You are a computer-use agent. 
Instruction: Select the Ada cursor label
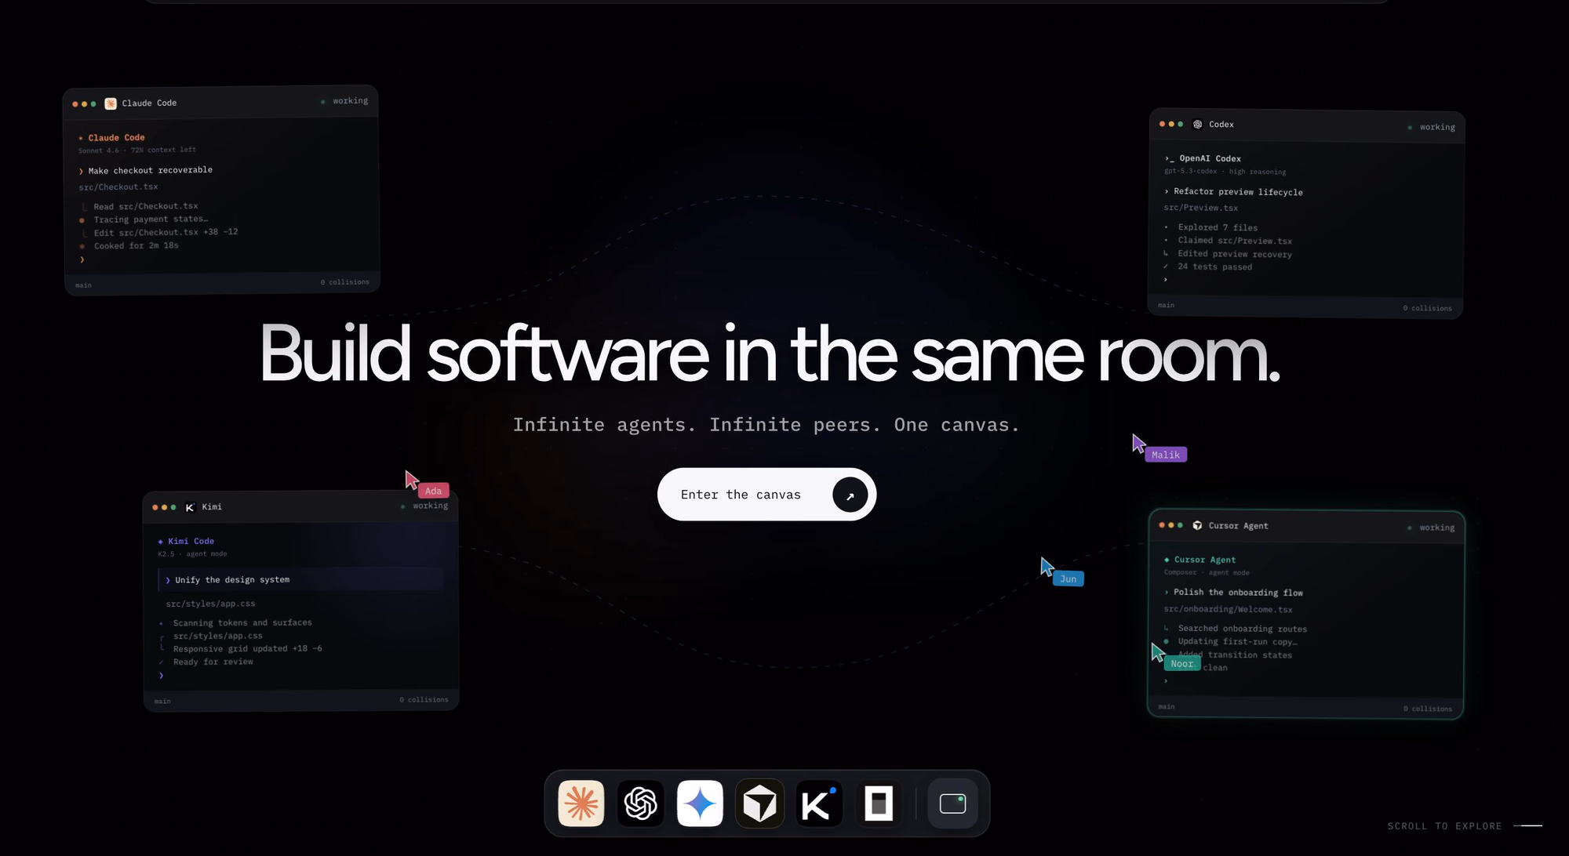[433, 491]
